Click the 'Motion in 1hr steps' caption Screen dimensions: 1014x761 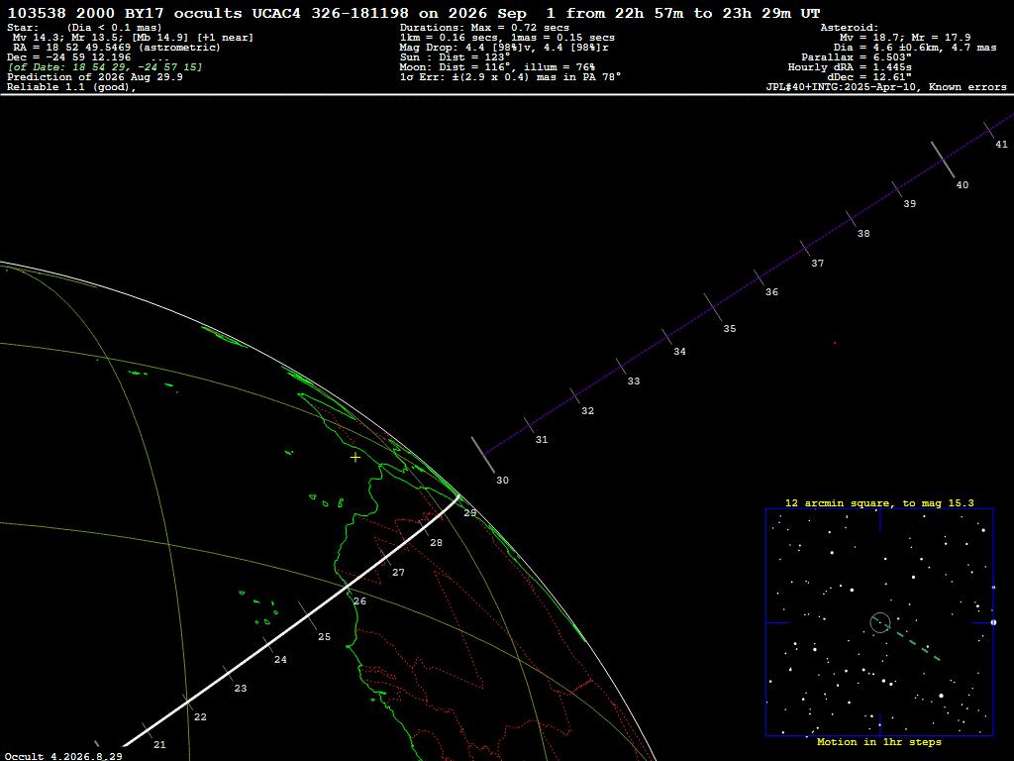tap(879, 741)
